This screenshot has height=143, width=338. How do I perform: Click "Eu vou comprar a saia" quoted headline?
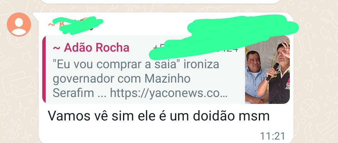point(117,64)
